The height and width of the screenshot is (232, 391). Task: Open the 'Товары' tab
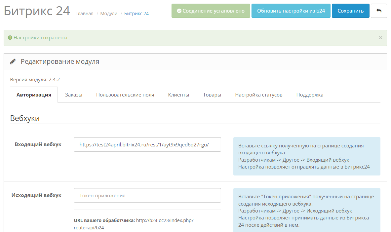coord(212,95)
